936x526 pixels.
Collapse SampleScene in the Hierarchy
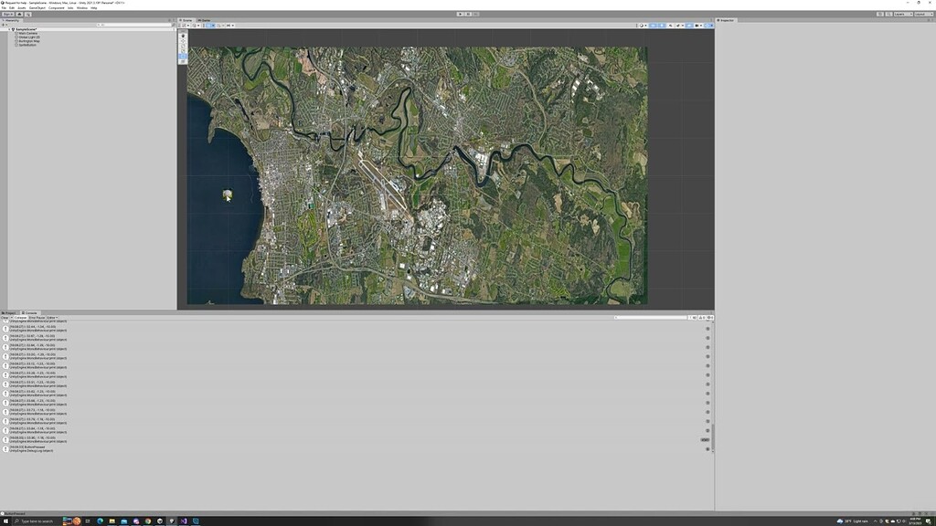click(x=9, y=28)
